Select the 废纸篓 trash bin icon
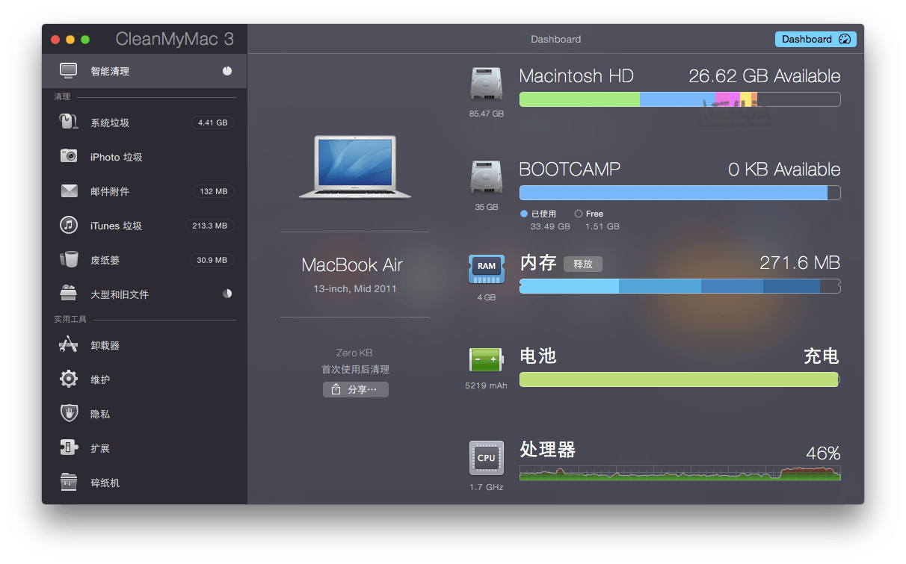This screenshot has width=906, height=564. click(69, 259)
